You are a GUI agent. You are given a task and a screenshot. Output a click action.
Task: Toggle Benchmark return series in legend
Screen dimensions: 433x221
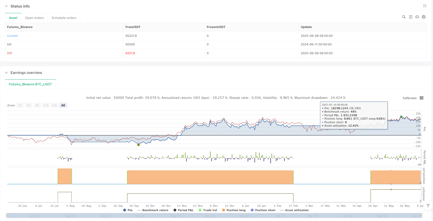tap(153, 210)
